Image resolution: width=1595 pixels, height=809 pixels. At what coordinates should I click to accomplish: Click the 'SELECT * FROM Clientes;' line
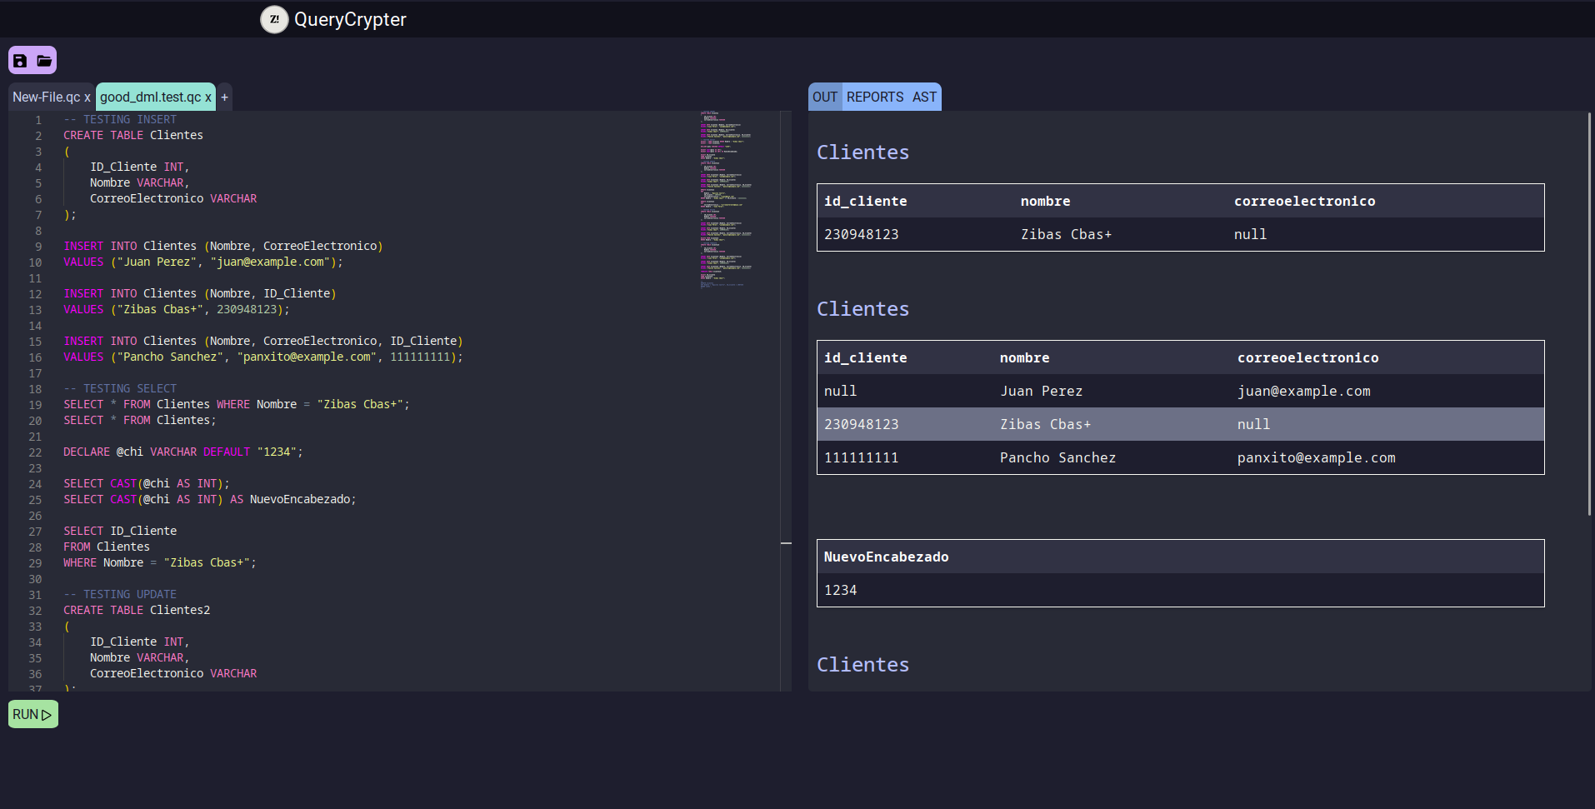(140, 420)
